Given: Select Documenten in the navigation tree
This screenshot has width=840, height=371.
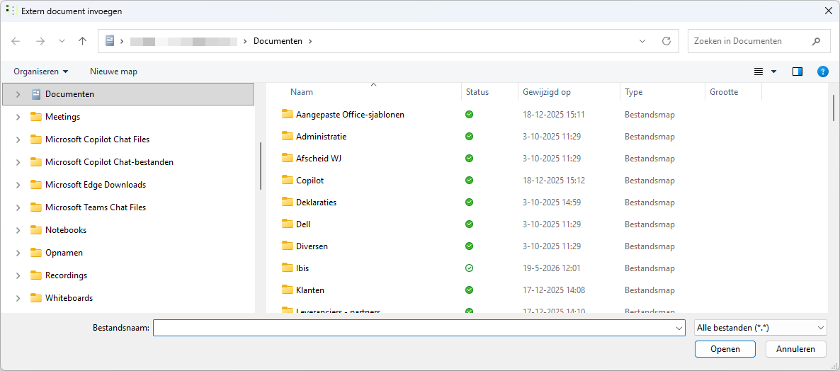Looking at the screenshot, I should 128,94.
